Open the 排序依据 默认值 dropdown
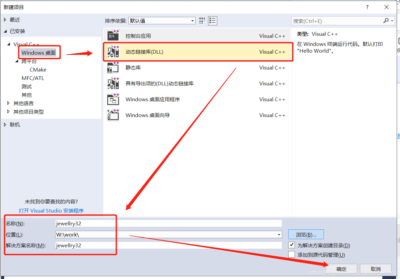Image resolution: width=400 pixels, height=279 pixels. 162,21
